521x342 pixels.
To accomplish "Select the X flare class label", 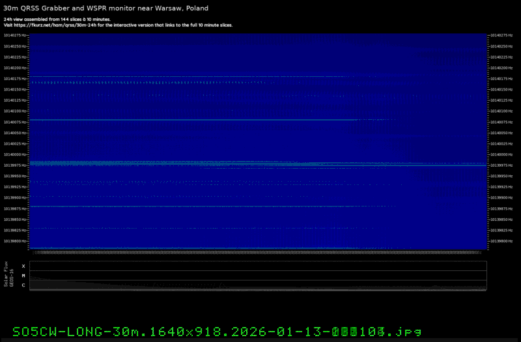I will pyautogui.click(x=23, y=266).
